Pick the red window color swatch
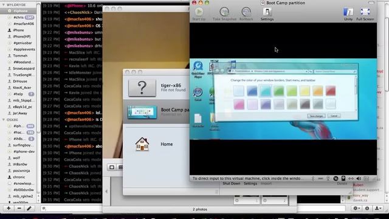The image size is (389, 219). pyautogui.click(x=331, y=91)
